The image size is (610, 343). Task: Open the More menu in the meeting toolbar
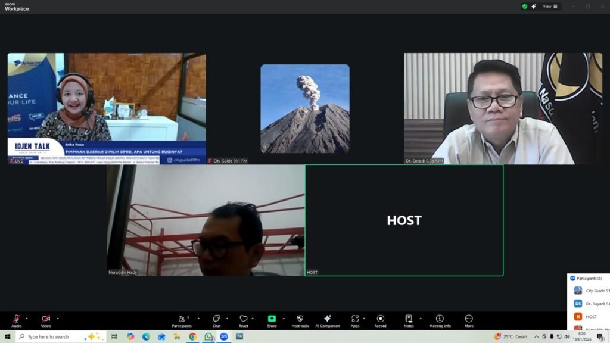pyautogui.click(x=469, y=319)
